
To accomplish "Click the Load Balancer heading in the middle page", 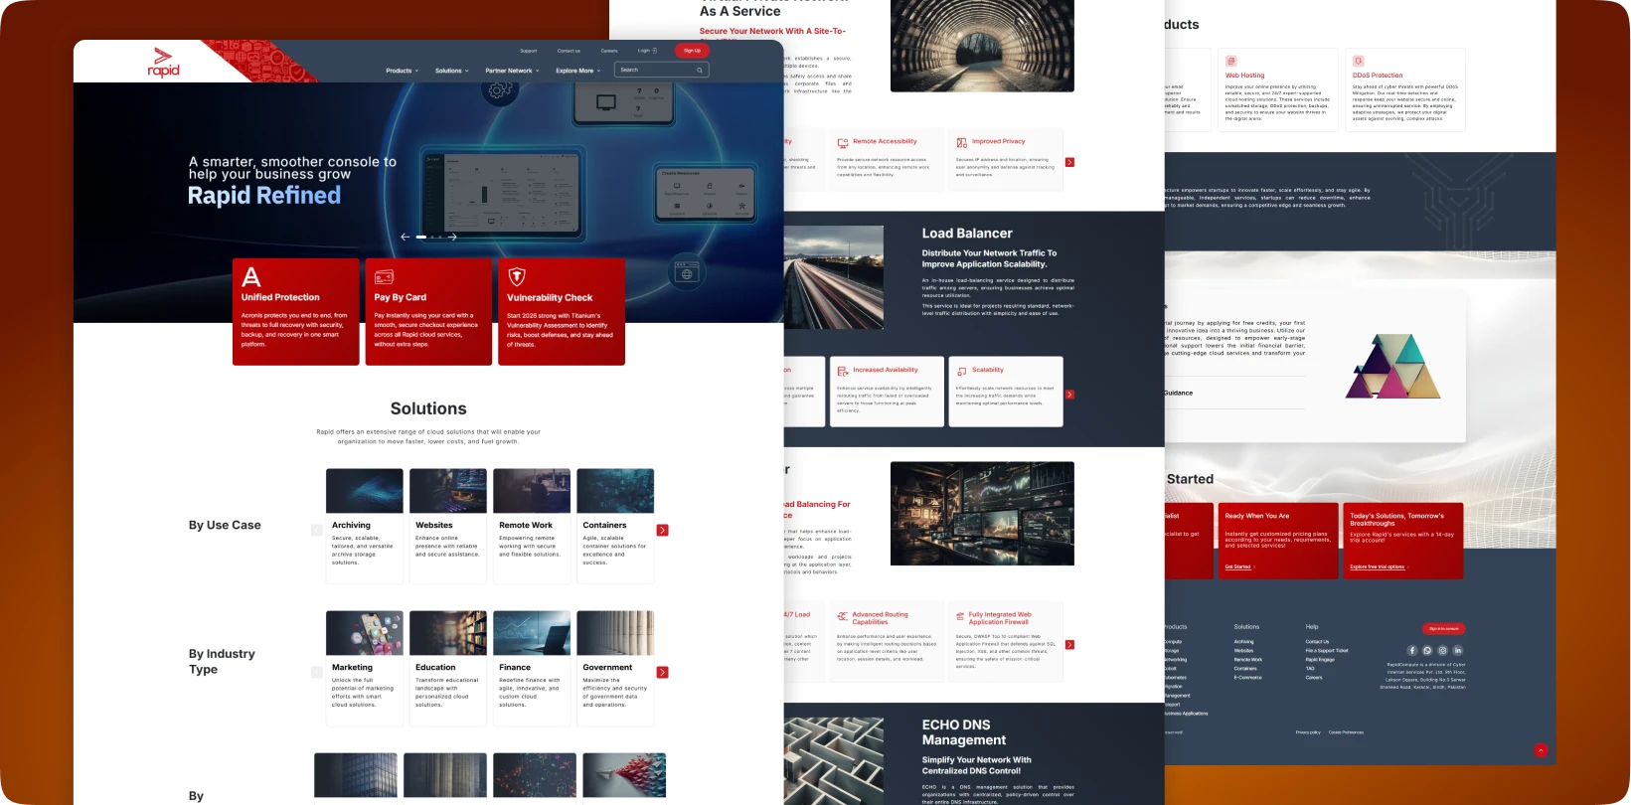I will 967,234.
